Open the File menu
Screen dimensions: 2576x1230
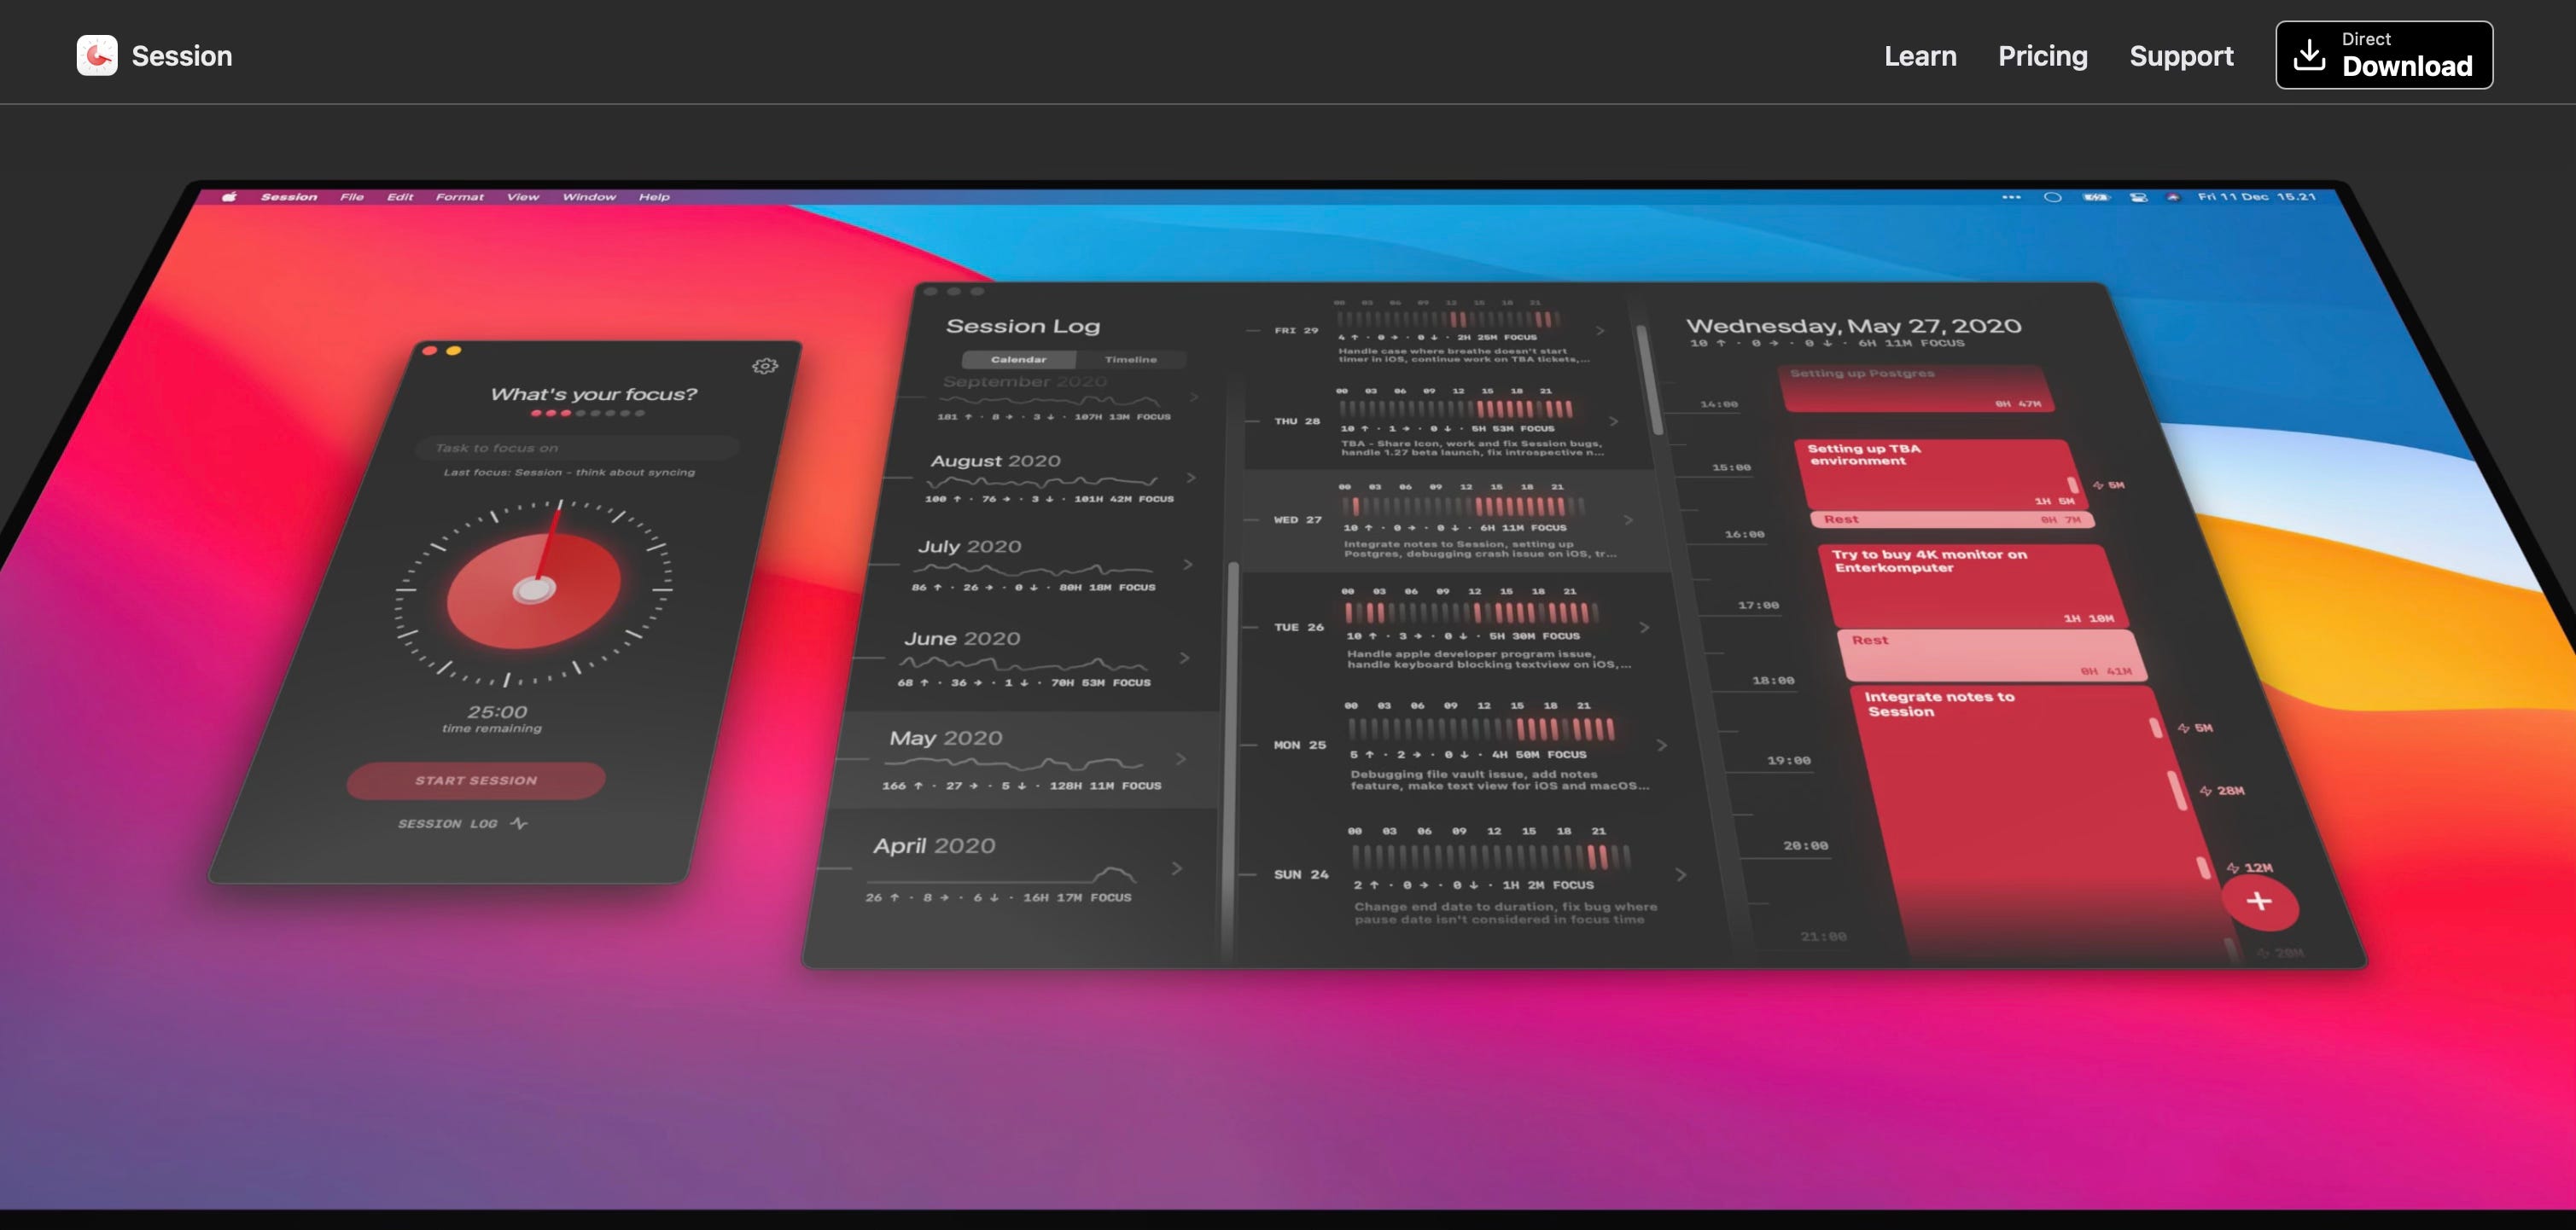[352, 197]
